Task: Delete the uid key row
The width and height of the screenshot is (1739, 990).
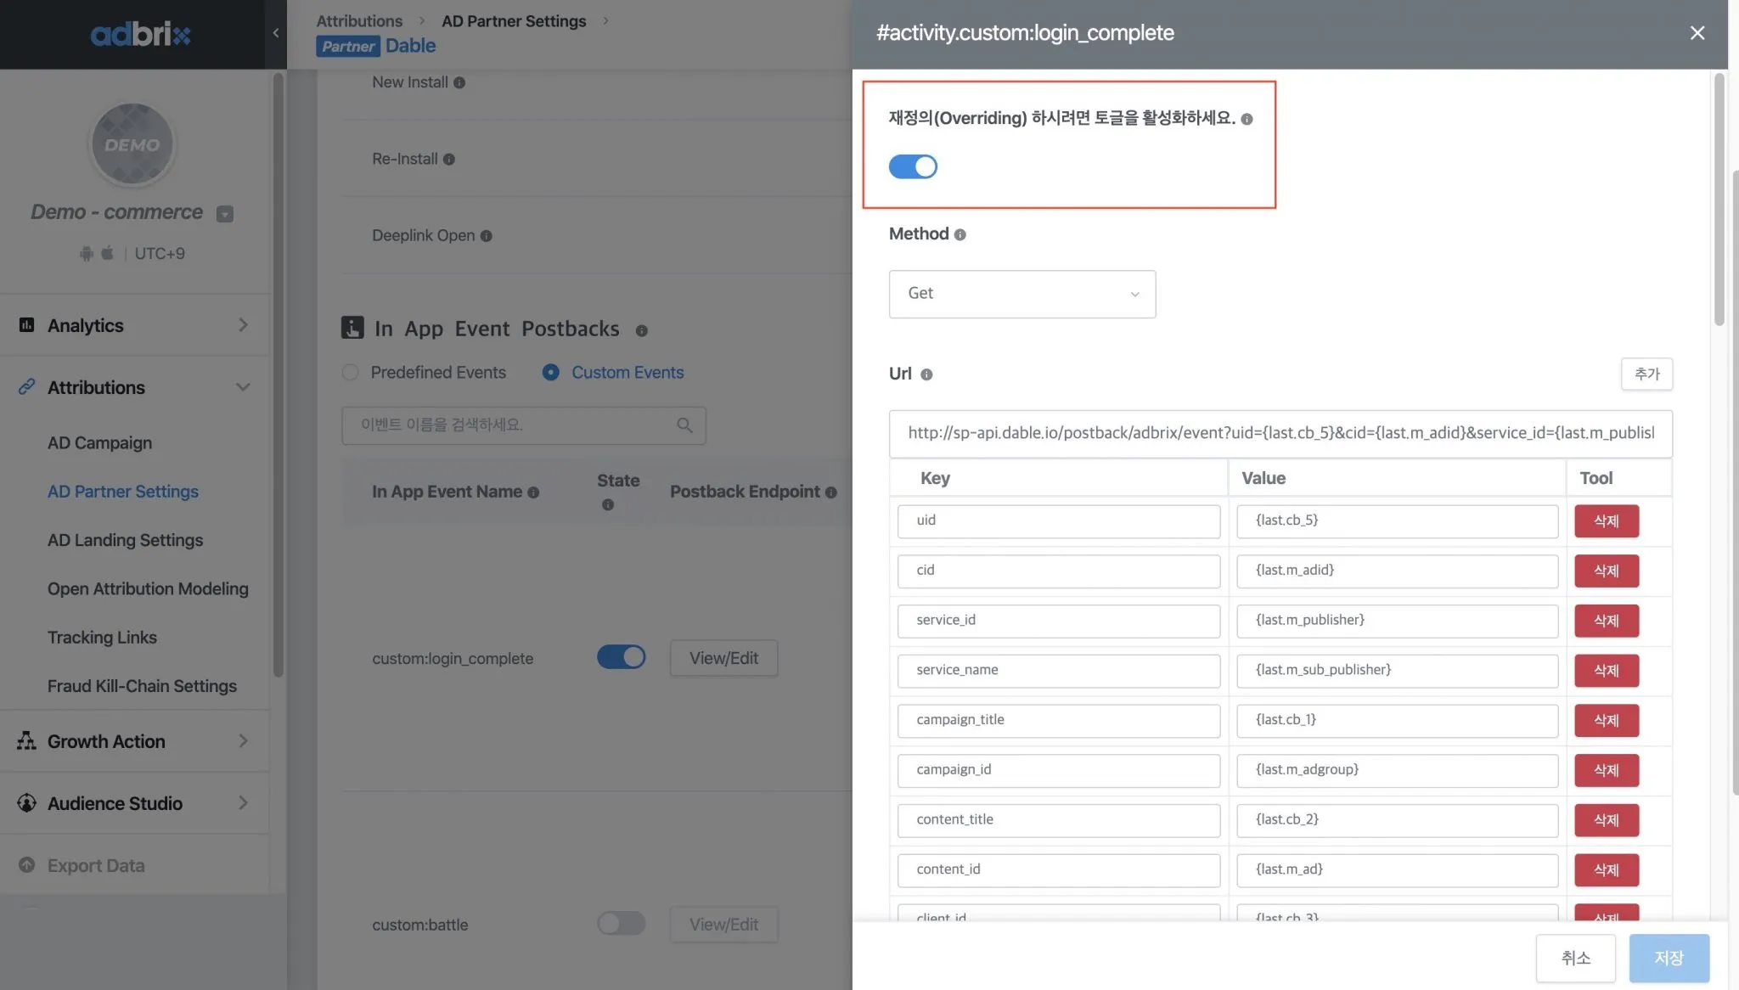Action: 1606,521
